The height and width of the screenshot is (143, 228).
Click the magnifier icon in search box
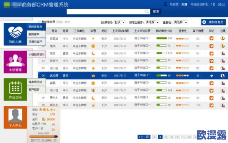(147, 11)
